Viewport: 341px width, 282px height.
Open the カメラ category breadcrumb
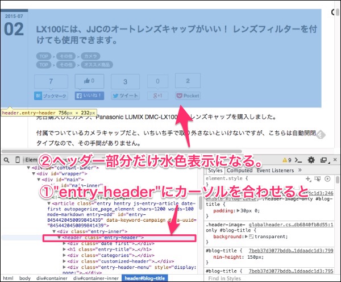90,56
